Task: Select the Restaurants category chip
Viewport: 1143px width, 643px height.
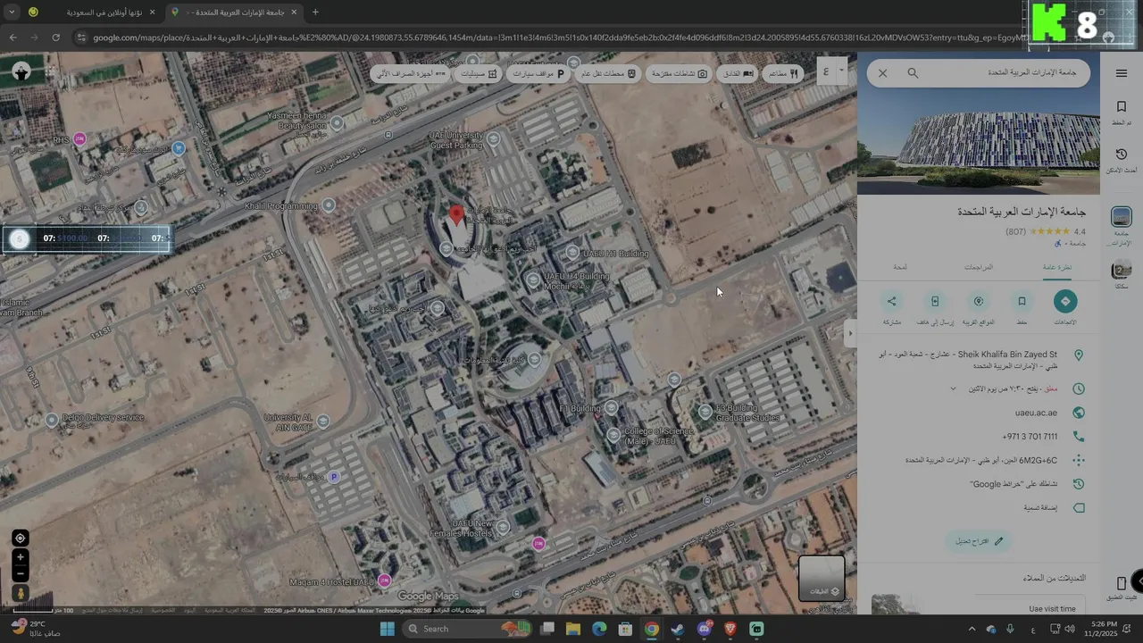Action: [782, 73]
